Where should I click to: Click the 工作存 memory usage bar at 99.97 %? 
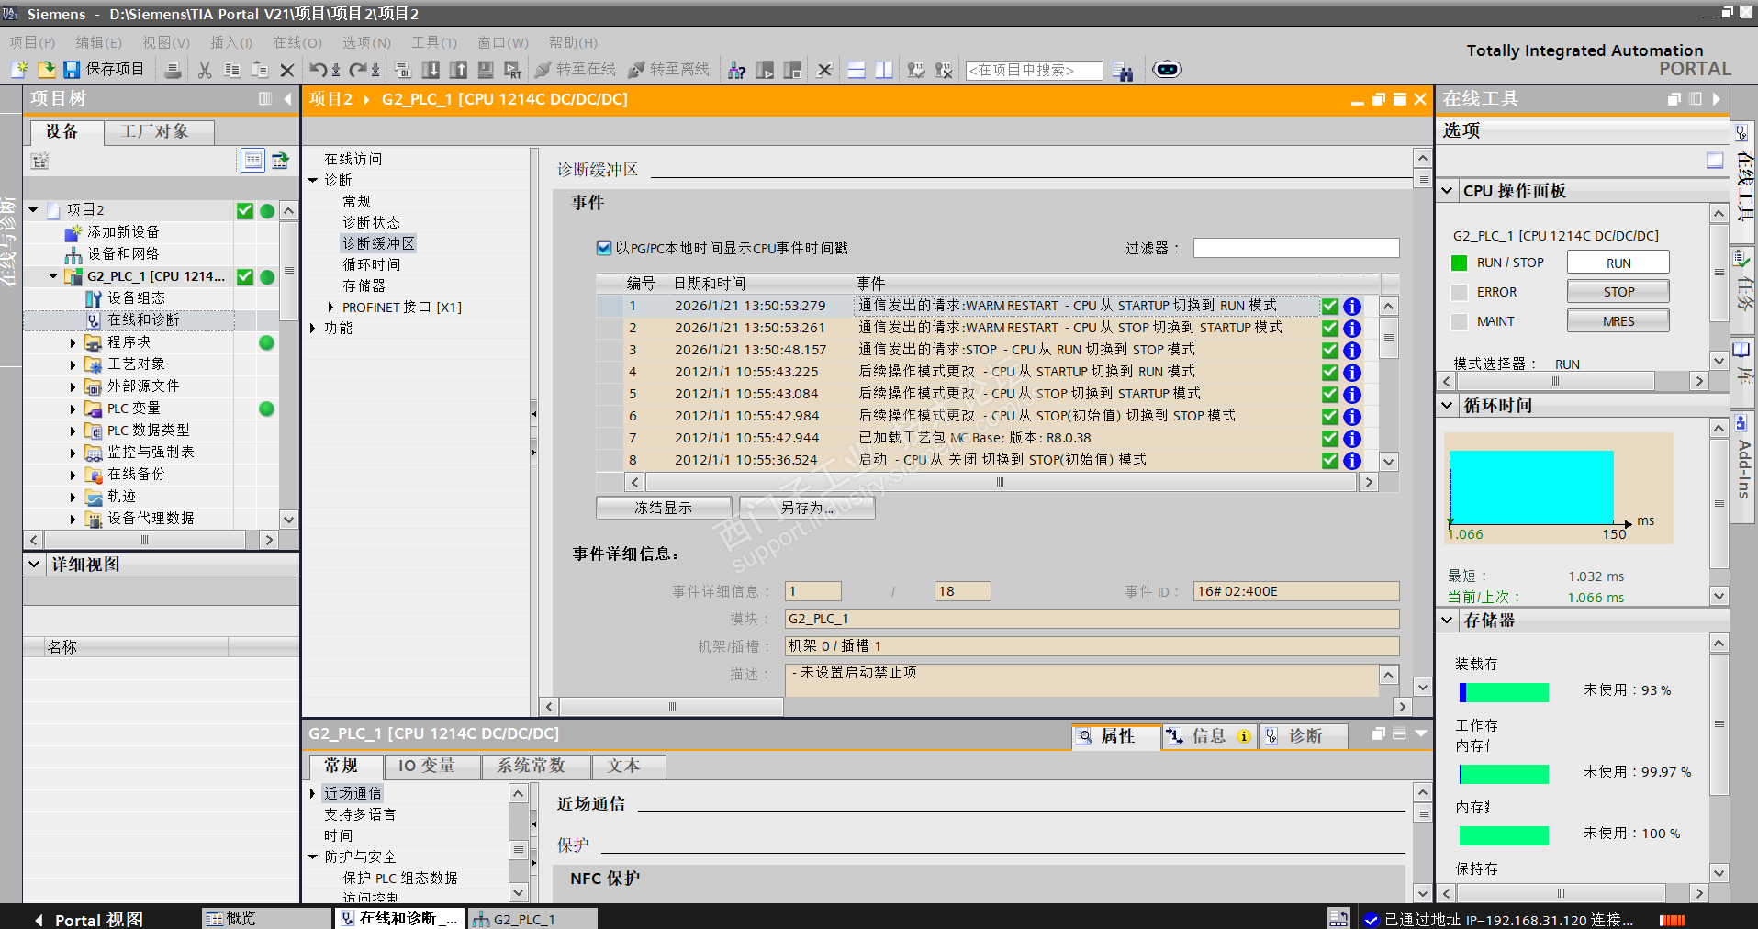(x=1504, y=774)
